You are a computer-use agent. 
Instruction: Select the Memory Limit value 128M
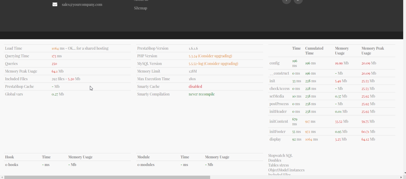pos(193,71)
